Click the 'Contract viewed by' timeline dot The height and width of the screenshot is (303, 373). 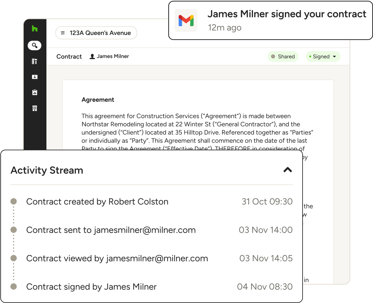pyautogui.click(x=14, y=258)
